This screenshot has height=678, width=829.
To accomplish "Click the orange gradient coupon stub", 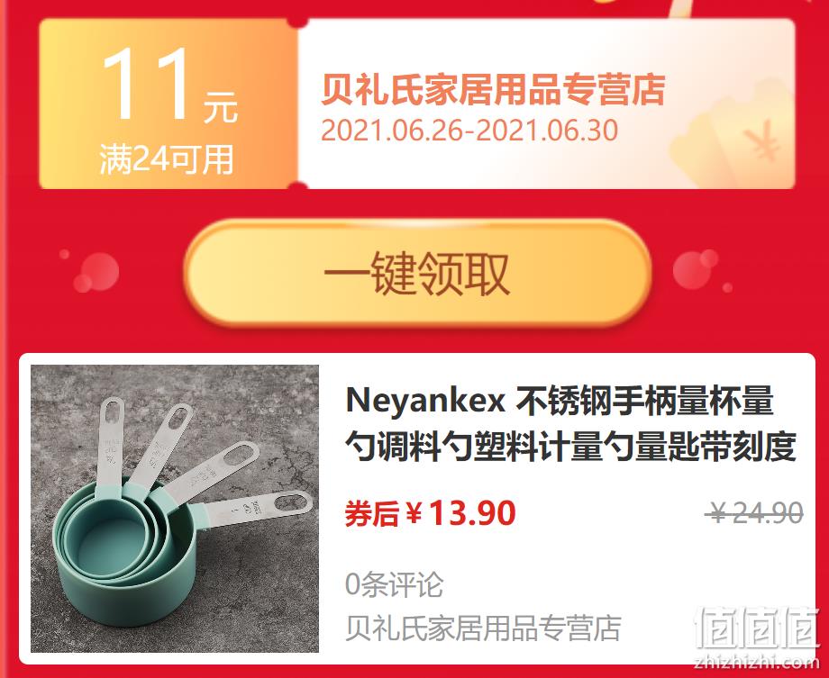I will 169,104.
